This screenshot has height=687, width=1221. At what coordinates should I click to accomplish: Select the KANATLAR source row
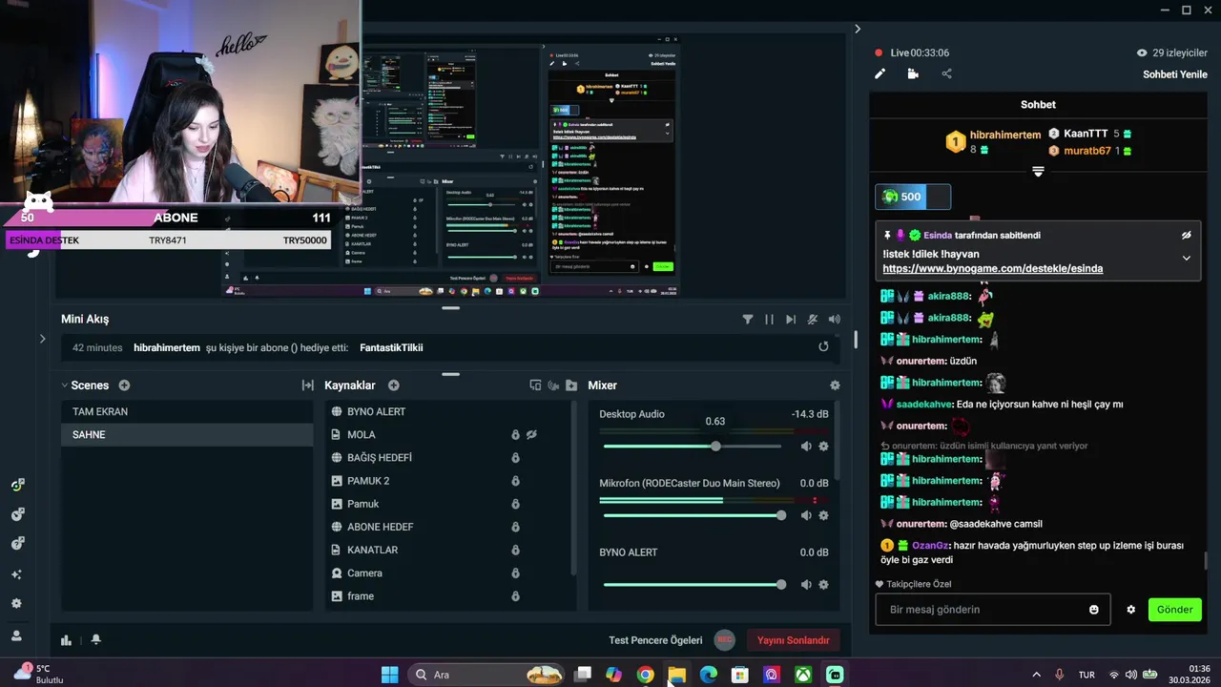tap(448, 550)
